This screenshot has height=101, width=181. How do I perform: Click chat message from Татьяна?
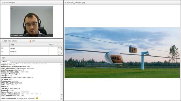(7, 79)
